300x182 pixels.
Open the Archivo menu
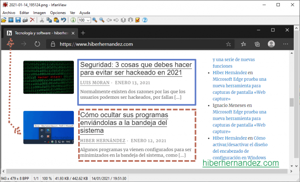point(9,13)
